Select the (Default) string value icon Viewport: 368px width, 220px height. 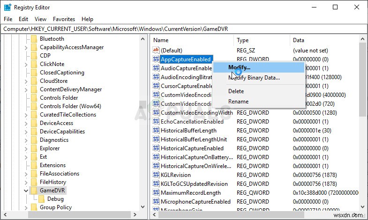[x=156, y=50]
